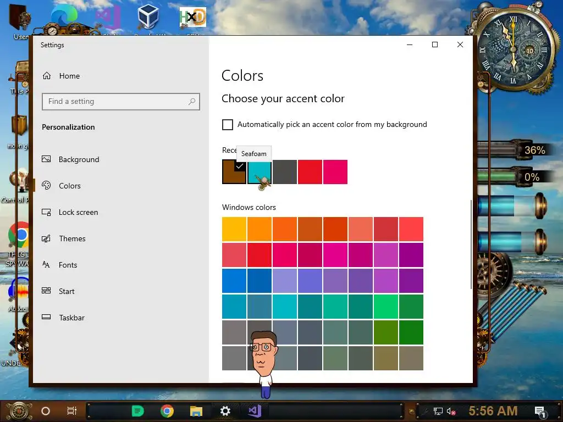
Task: Select yellow gold Windows color swatch
Action: [x=234, y=229]
